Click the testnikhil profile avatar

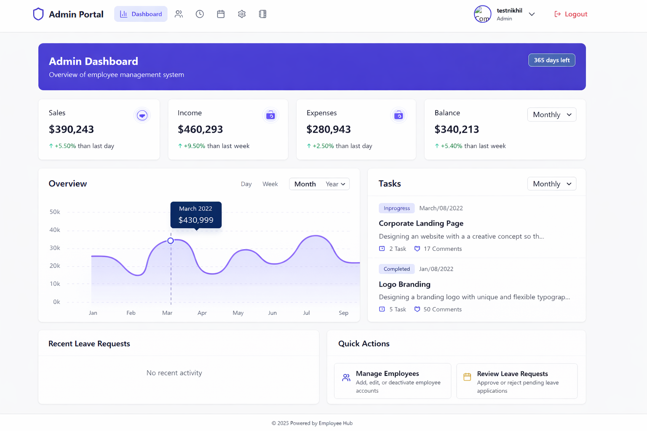coord(482,14)
